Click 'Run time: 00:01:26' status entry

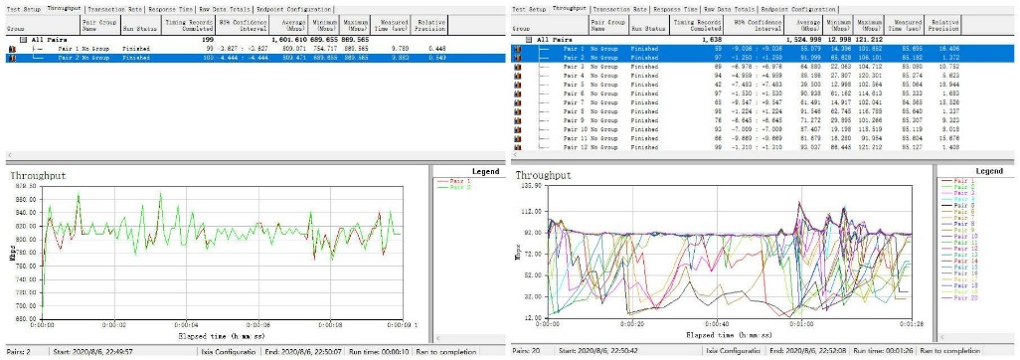[884, 352]
